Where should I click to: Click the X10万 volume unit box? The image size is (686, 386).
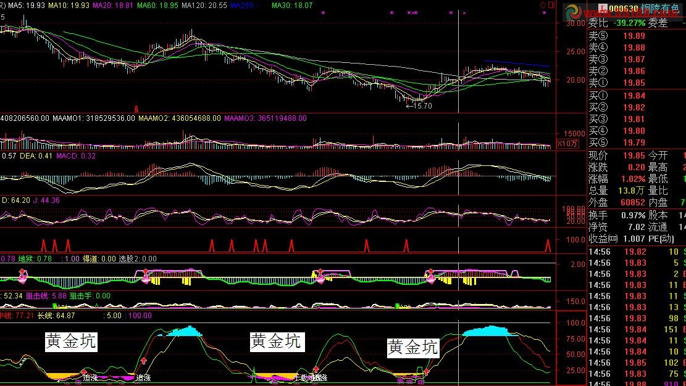[x=567, y=144]
